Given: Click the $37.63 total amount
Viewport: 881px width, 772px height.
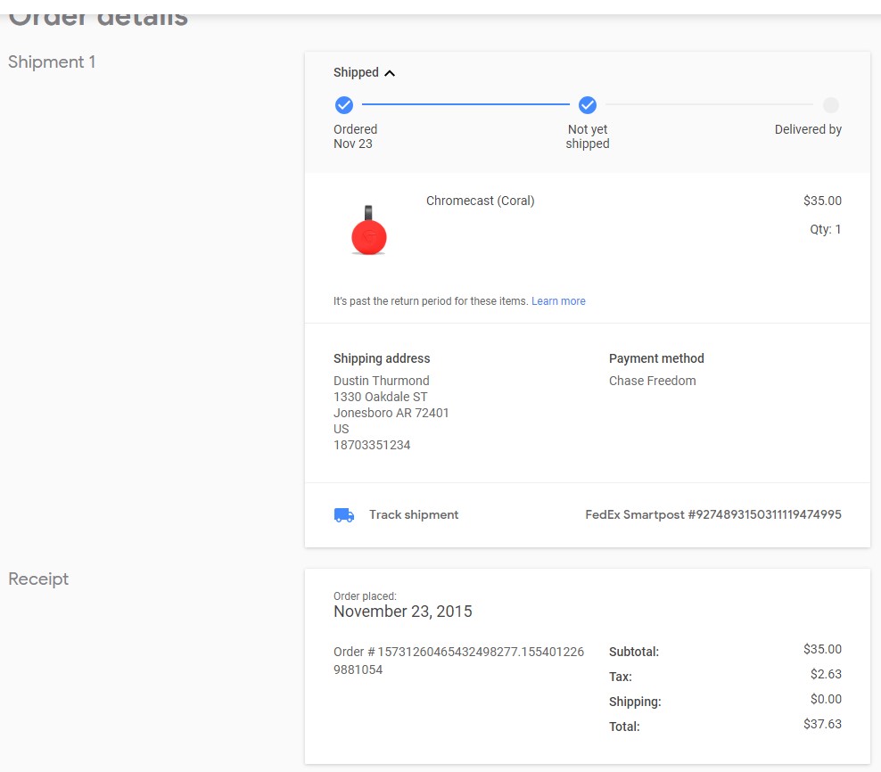Looking at the screenshot, I should point(822,724).
